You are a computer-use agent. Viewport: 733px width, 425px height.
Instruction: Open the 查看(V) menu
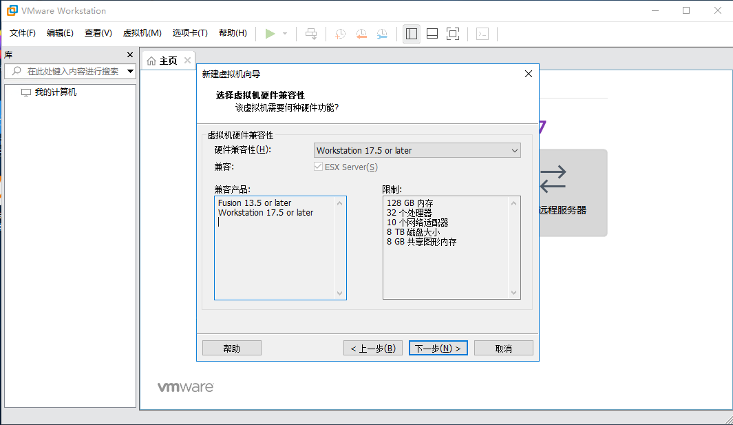(98, 33)
